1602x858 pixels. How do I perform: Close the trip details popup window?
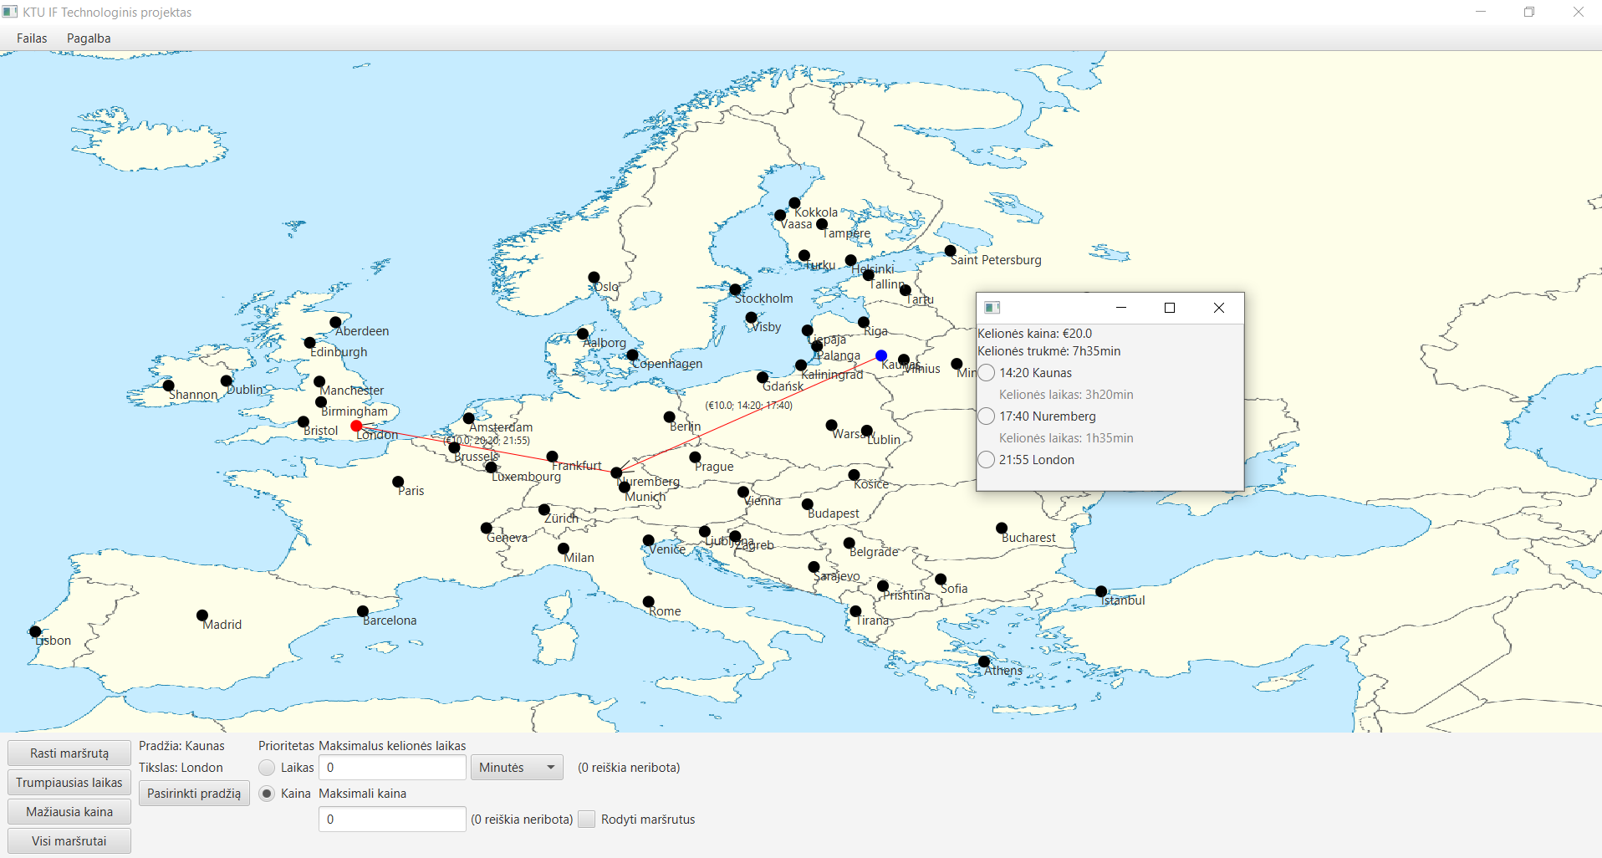[1219, 308]
